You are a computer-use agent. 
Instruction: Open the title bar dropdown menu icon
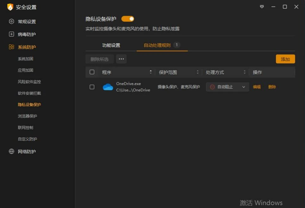point(262,7)
